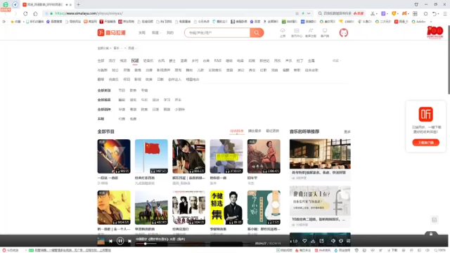Expand the browser address bar dropdown arrow
The width and height of the screenshot is (450, 253).
309,13
